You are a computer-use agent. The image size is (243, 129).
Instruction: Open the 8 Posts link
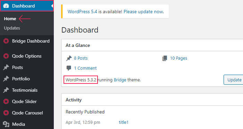click(x=81, y=58)
